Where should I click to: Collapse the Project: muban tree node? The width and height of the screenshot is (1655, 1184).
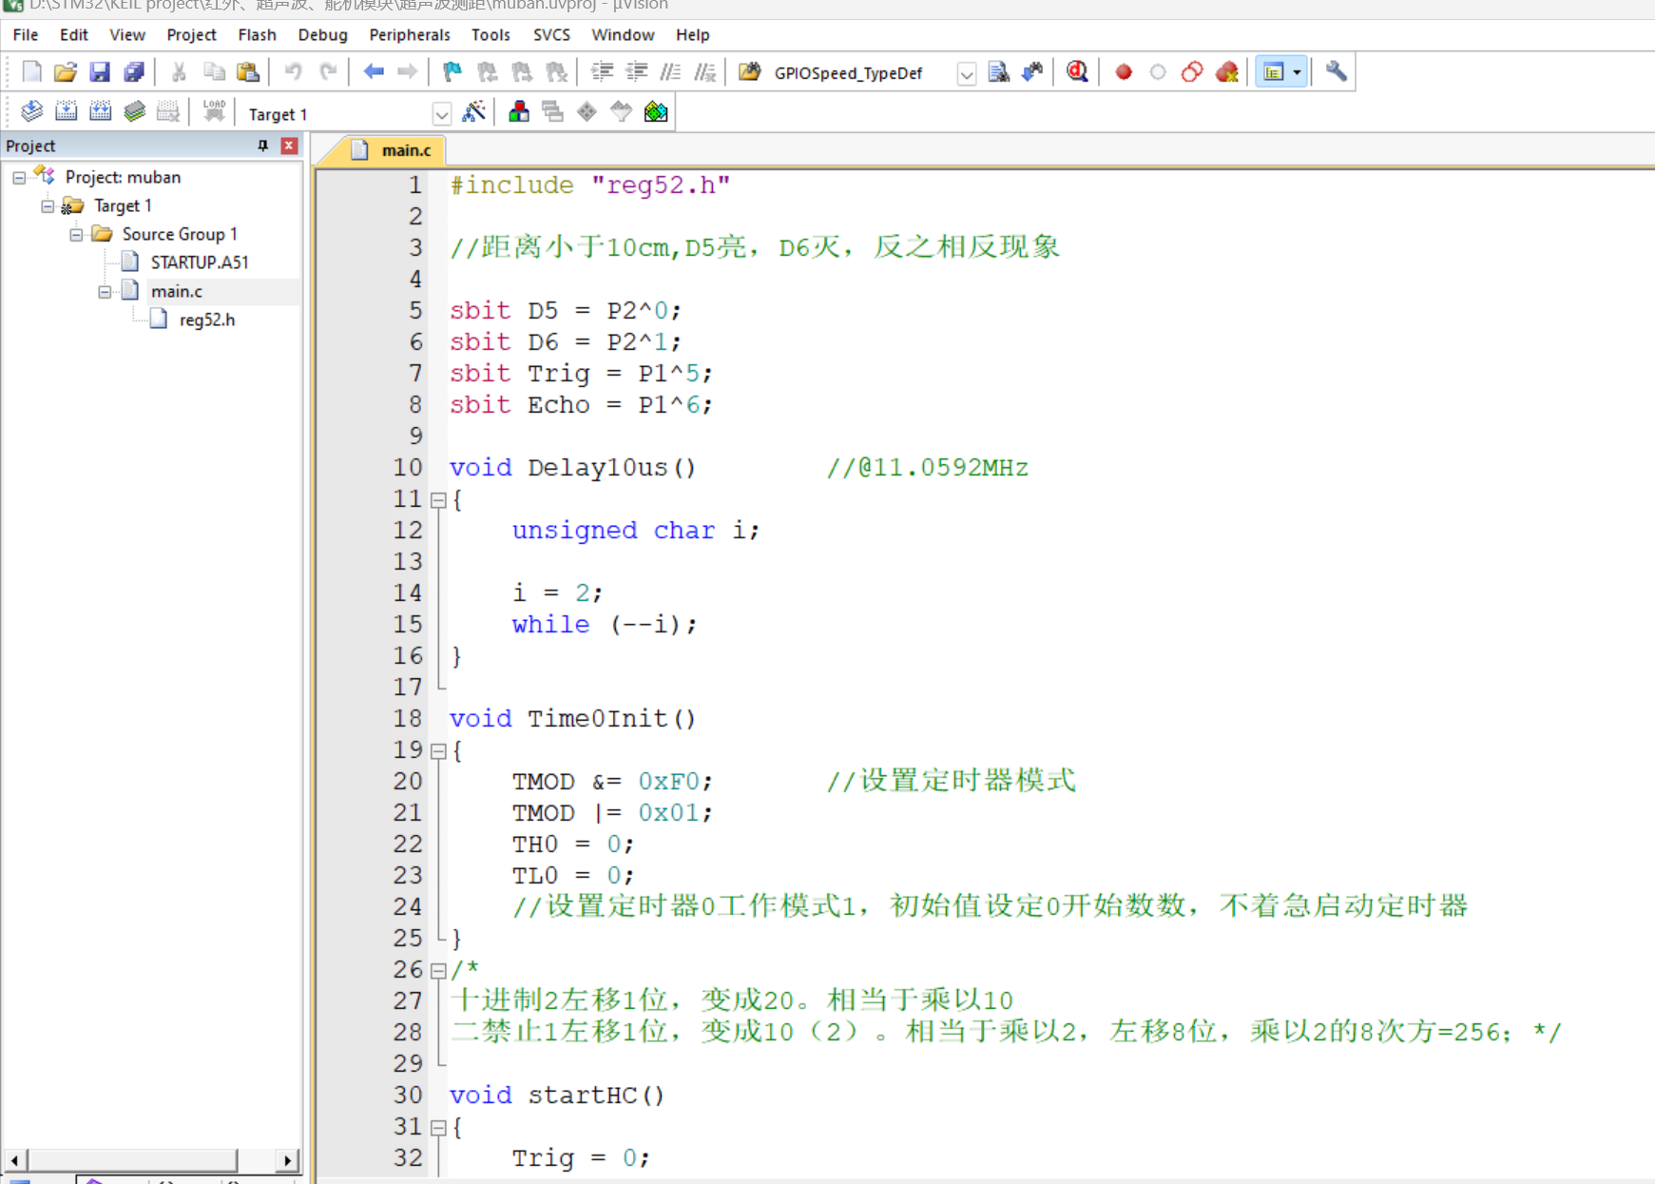tap(19, 178)
